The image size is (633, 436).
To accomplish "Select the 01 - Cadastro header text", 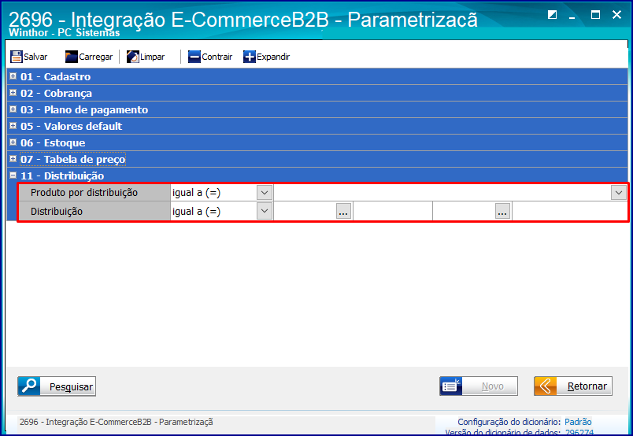I will [x=56, y=76].
